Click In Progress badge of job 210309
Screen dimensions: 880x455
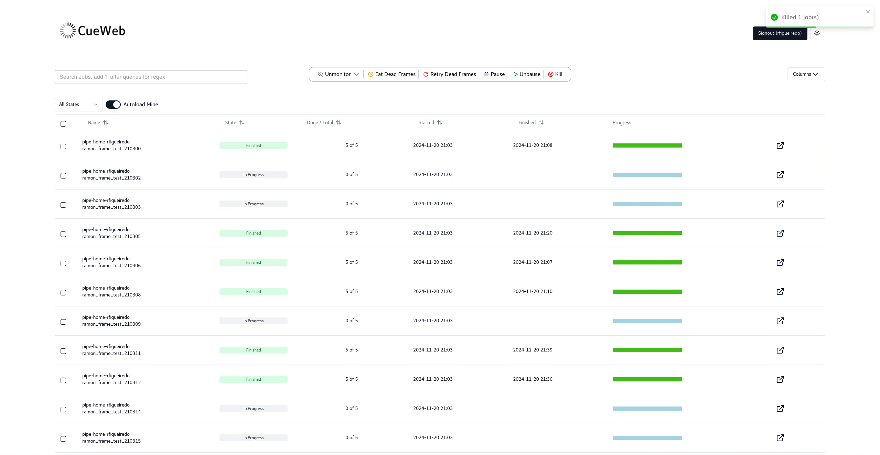point(254,321)
